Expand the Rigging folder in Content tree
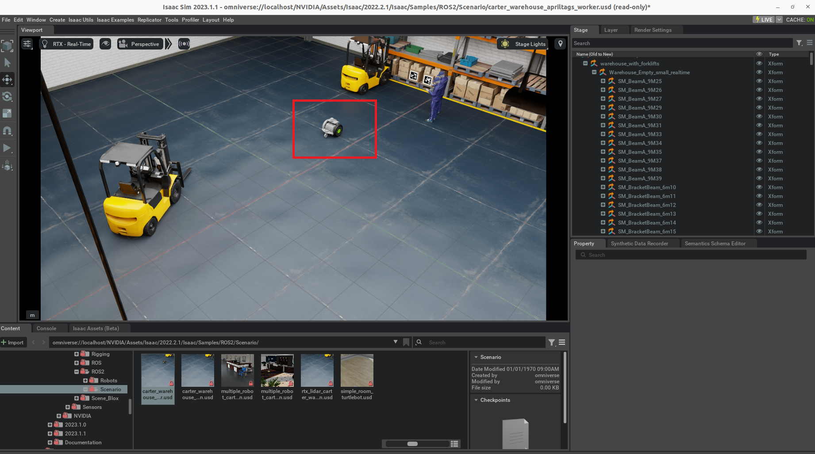815x454 pixels. click(x=77, y=354)
